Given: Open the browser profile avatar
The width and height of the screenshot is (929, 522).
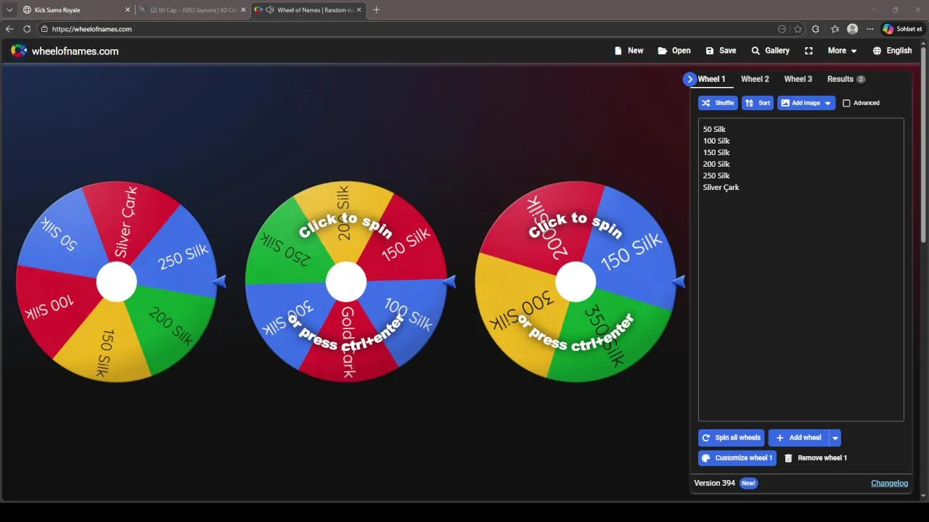Looking at the screenshot, I should click(852, 29).
